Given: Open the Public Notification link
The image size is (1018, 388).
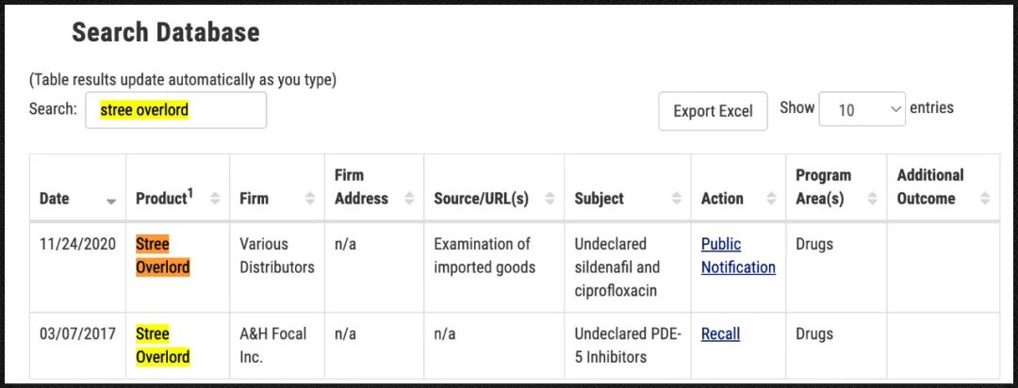Looking at the screenshot, I should 738,255.
